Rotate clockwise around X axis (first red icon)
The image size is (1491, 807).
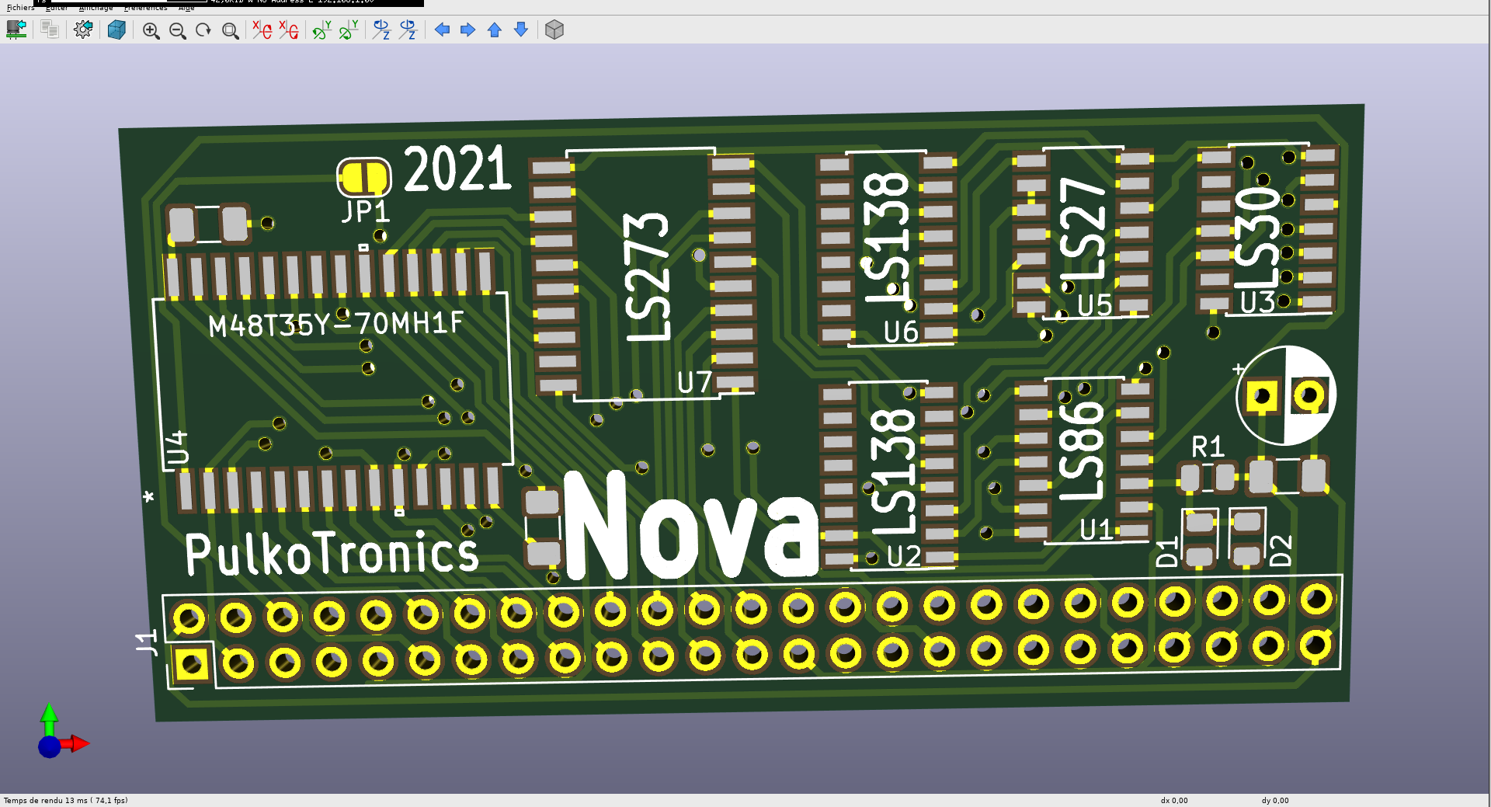(262, 30)
